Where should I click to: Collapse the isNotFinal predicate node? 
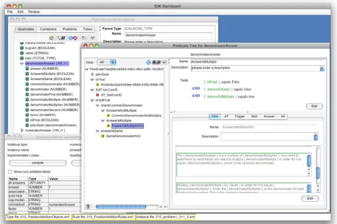(x=92, y=100)
